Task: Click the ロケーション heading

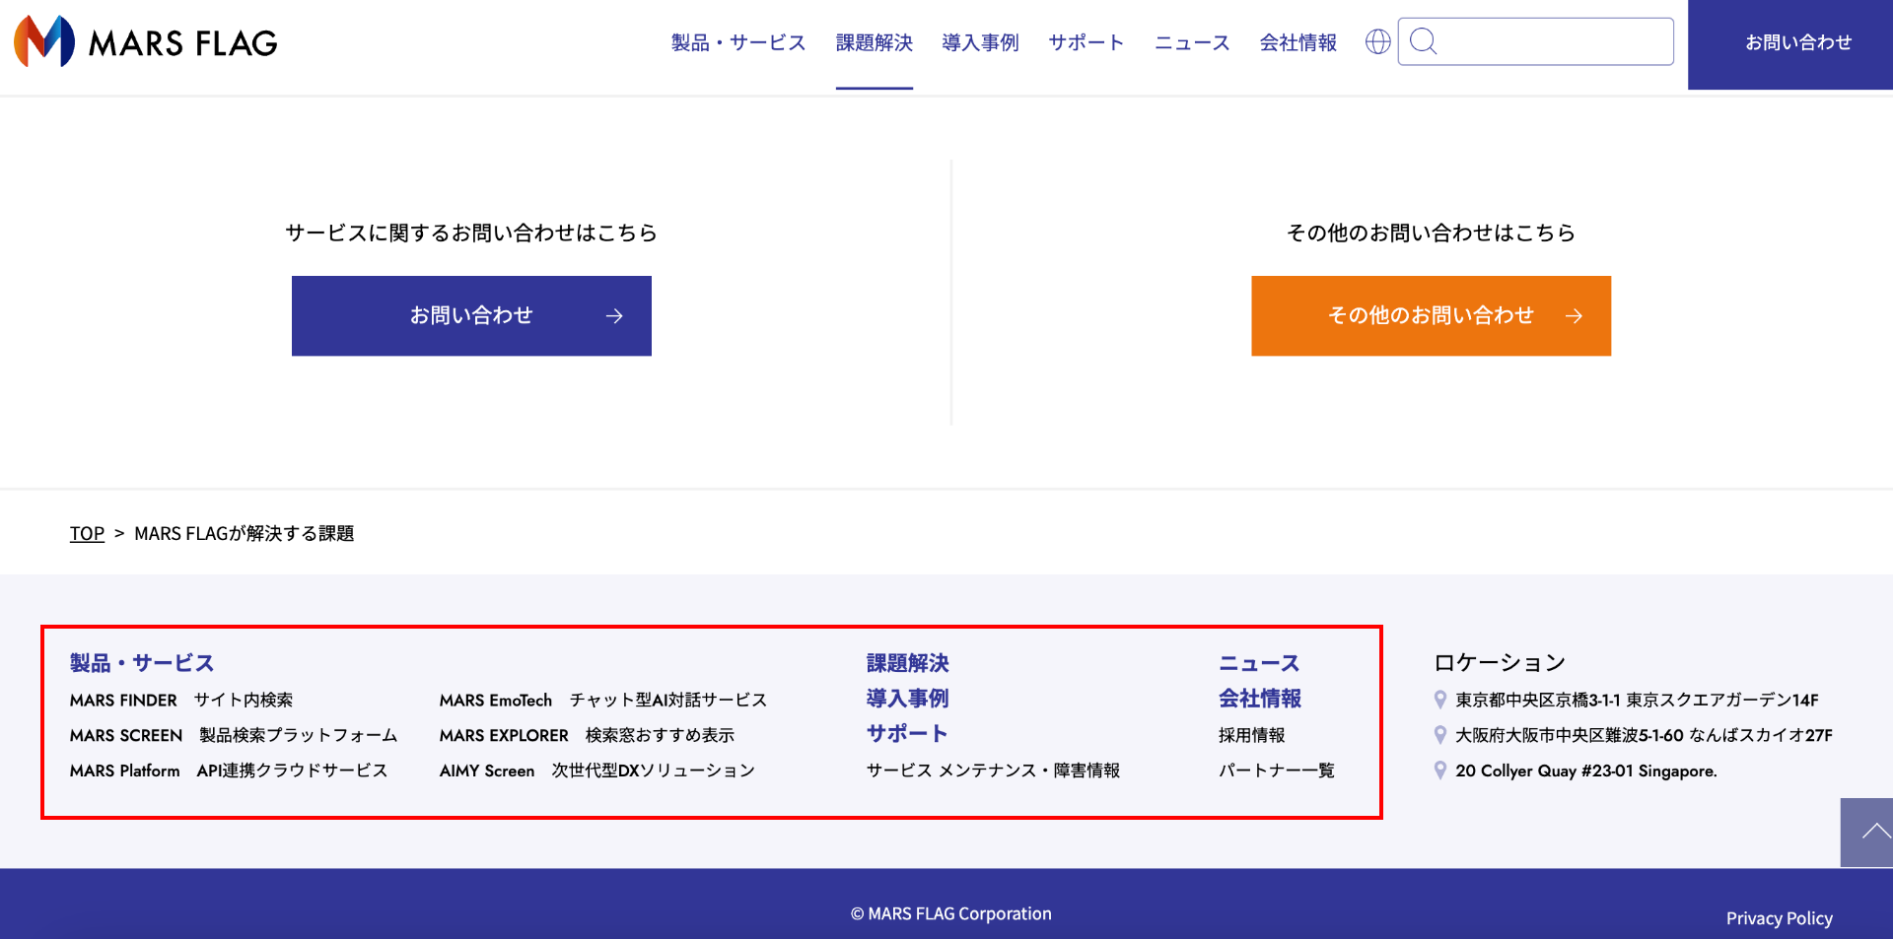Action: click(1500, 663)
